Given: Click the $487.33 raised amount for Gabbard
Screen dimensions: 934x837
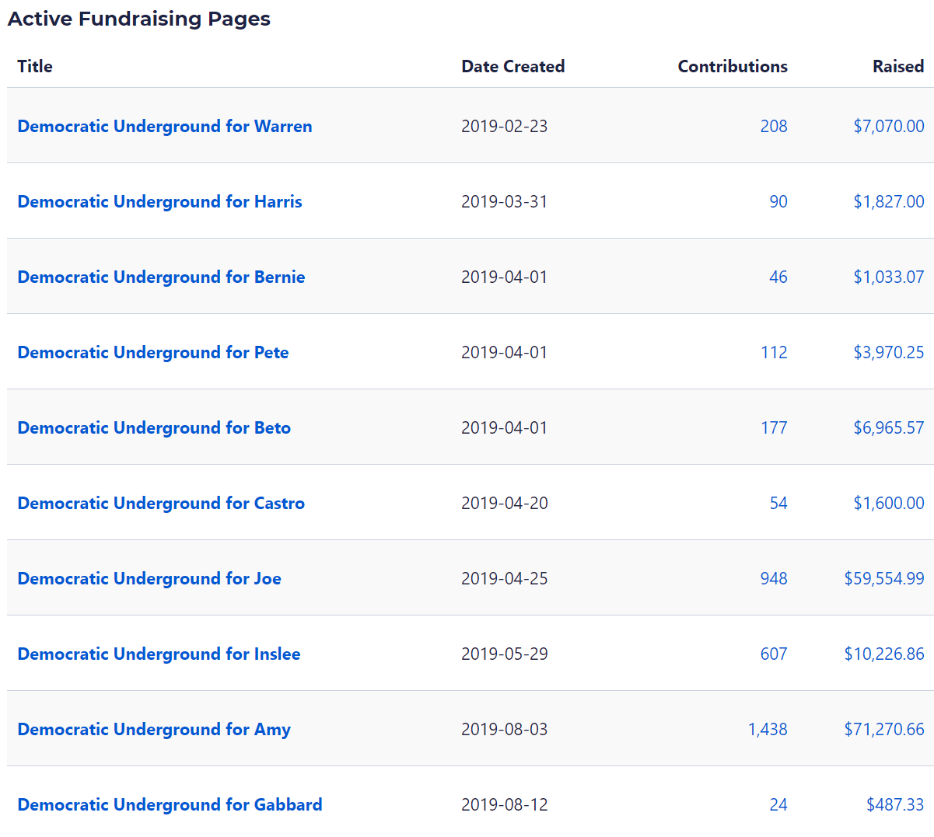Looking at the screenshot, I should [894, 804].
